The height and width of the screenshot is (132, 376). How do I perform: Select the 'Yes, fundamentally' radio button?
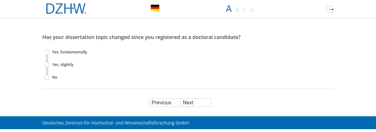(x=47, y=52)
